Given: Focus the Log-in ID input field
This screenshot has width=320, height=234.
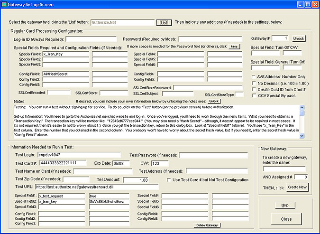Looking at the screenshot, I should click(91, 39).
